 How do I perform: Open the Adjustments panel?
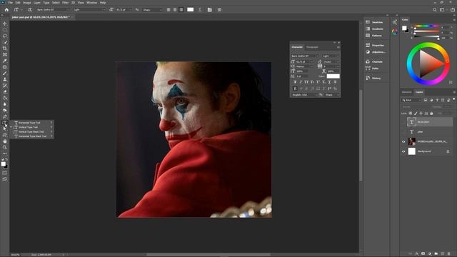[x=375, y=52]
